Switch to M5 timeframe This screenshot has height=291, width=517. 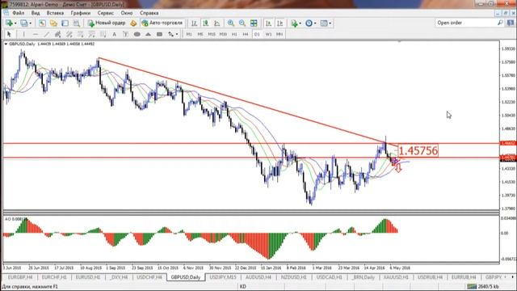200,34
